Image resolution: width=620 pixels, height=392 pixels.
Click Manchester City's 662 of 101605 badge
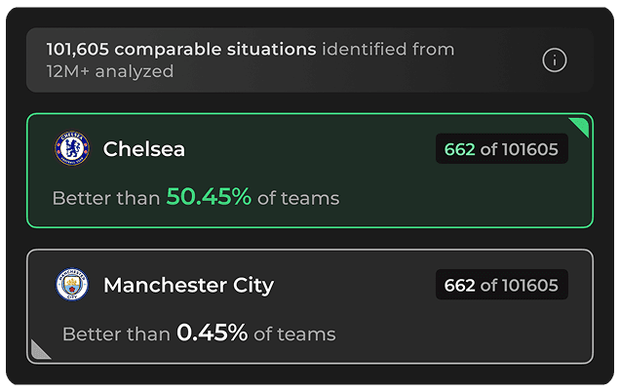(501, 286)
